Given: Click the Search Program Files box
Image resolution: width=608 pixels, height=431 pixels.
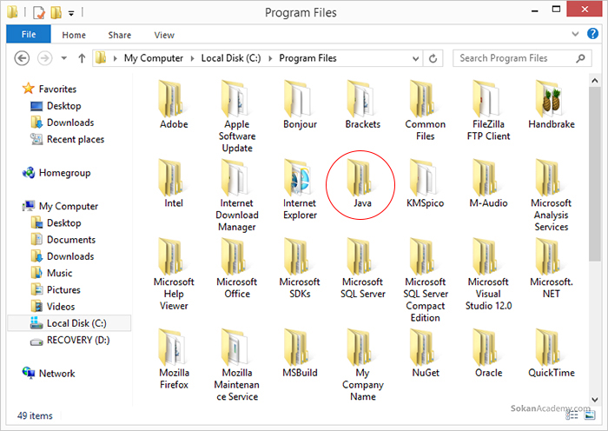Looking at the screenshot, I should click(x=522, y=58).
